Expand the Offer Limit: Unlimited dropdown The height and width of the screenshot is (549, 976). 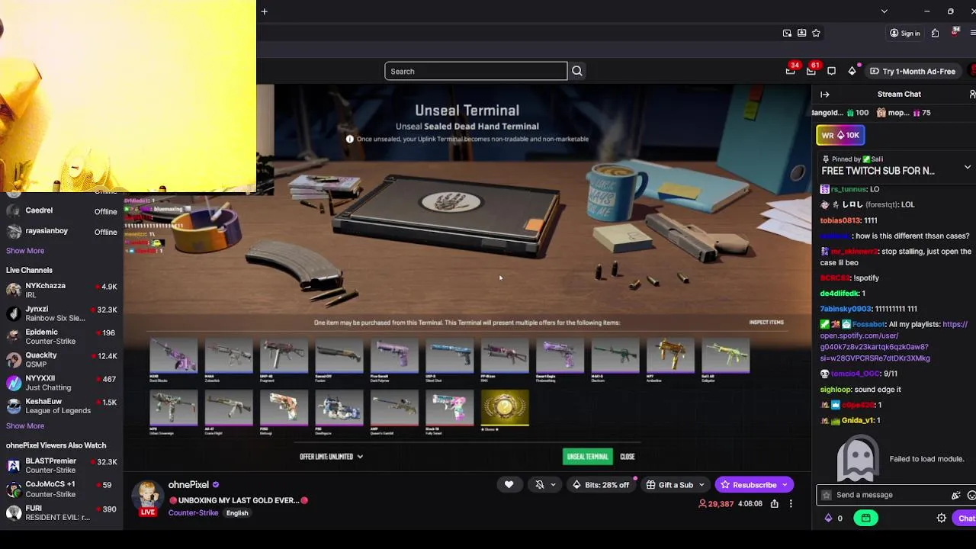coord(332,457)
